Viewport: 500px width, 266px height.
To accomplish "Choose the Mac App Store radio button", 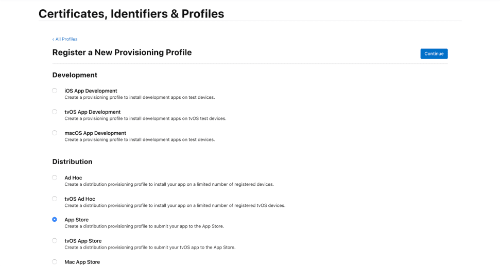I will [55, 262].
